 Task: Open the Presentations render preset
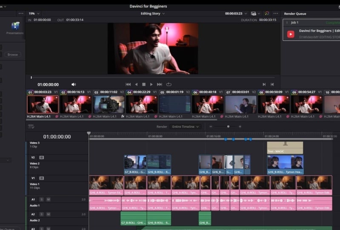tap(15, 28)
